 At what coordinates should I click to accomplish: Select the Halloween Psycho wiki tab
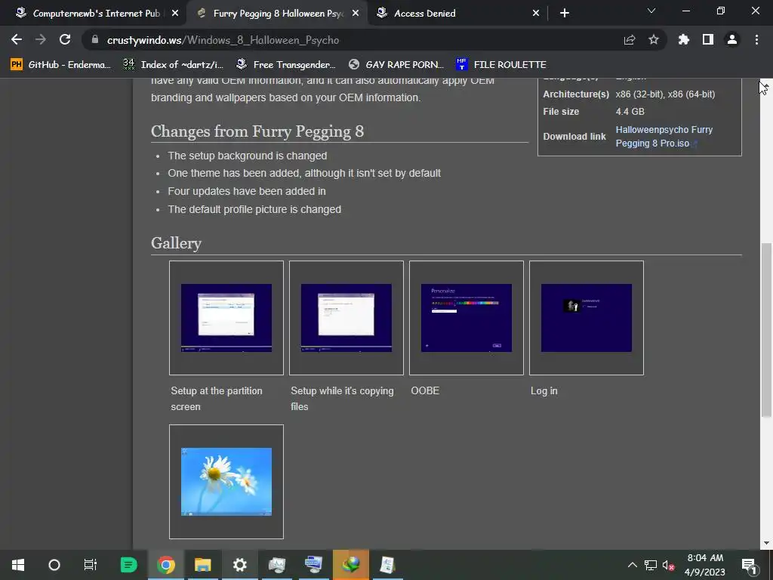point(276,14)
